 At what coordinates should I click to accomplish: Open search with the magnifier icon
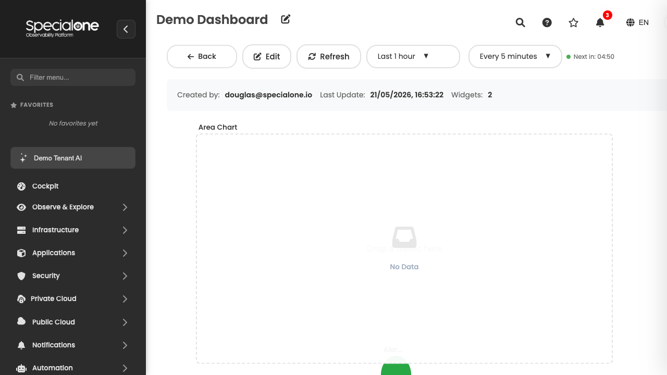[520, 22]
